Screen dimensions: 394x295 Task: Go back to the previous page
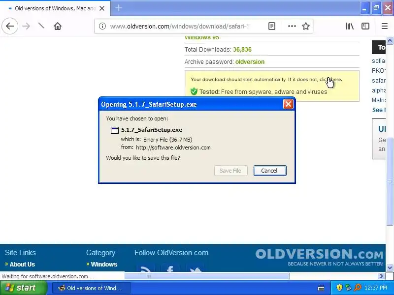click(10, 26)
